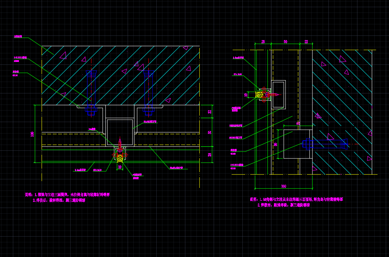The height and width of the screenshot is (257, 389).
Task: Click the small upper steel tube in right drawing
Action: (278, 94)
